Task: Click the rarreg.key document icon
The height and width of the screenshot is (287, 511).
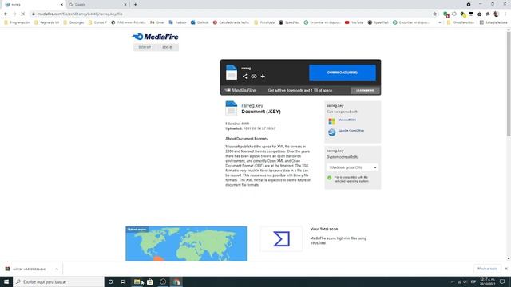Action: [231, 108]
